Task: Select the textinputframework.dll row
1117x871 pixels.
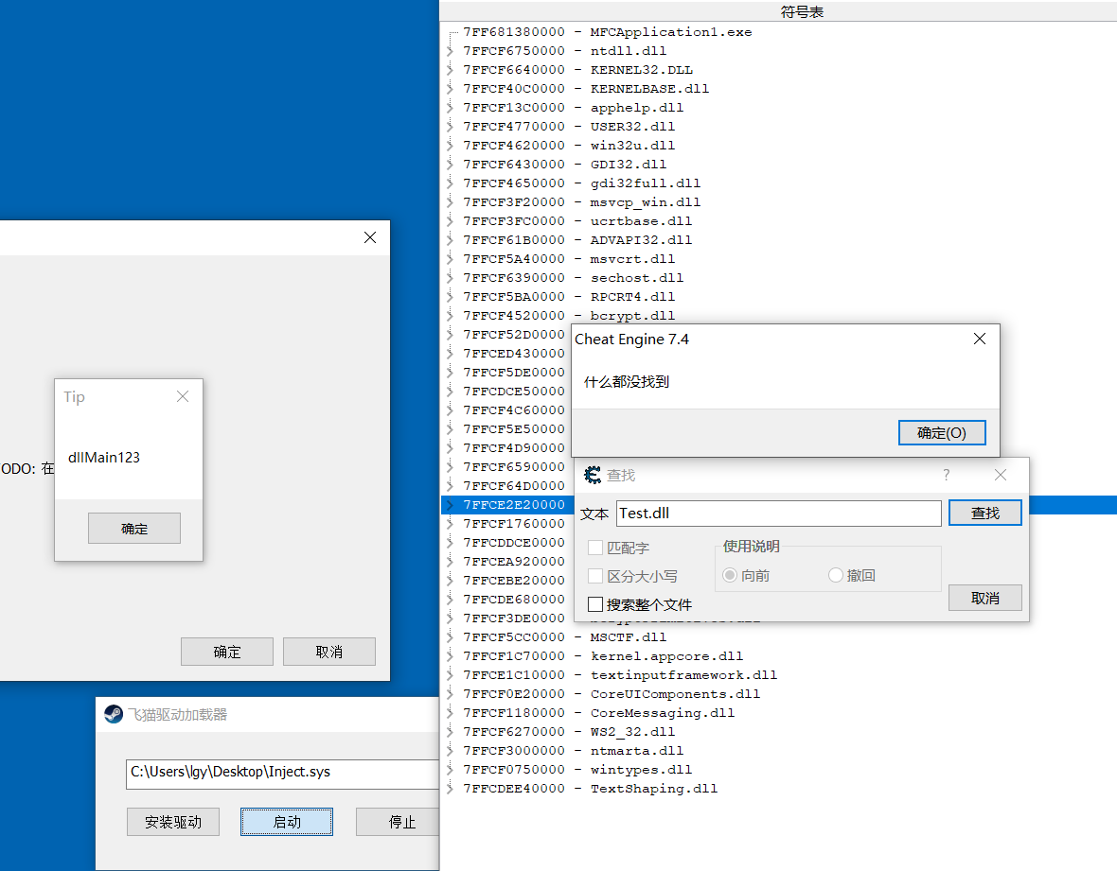Action: tap(620, 674)
